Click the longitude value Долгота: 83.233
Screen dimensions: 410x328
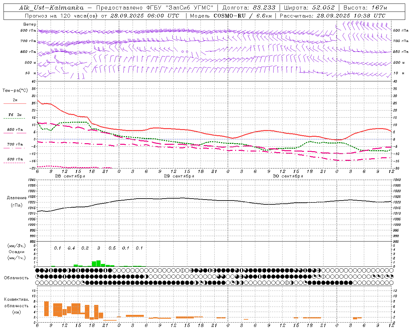pyautogui.click(x=249, y=8)
